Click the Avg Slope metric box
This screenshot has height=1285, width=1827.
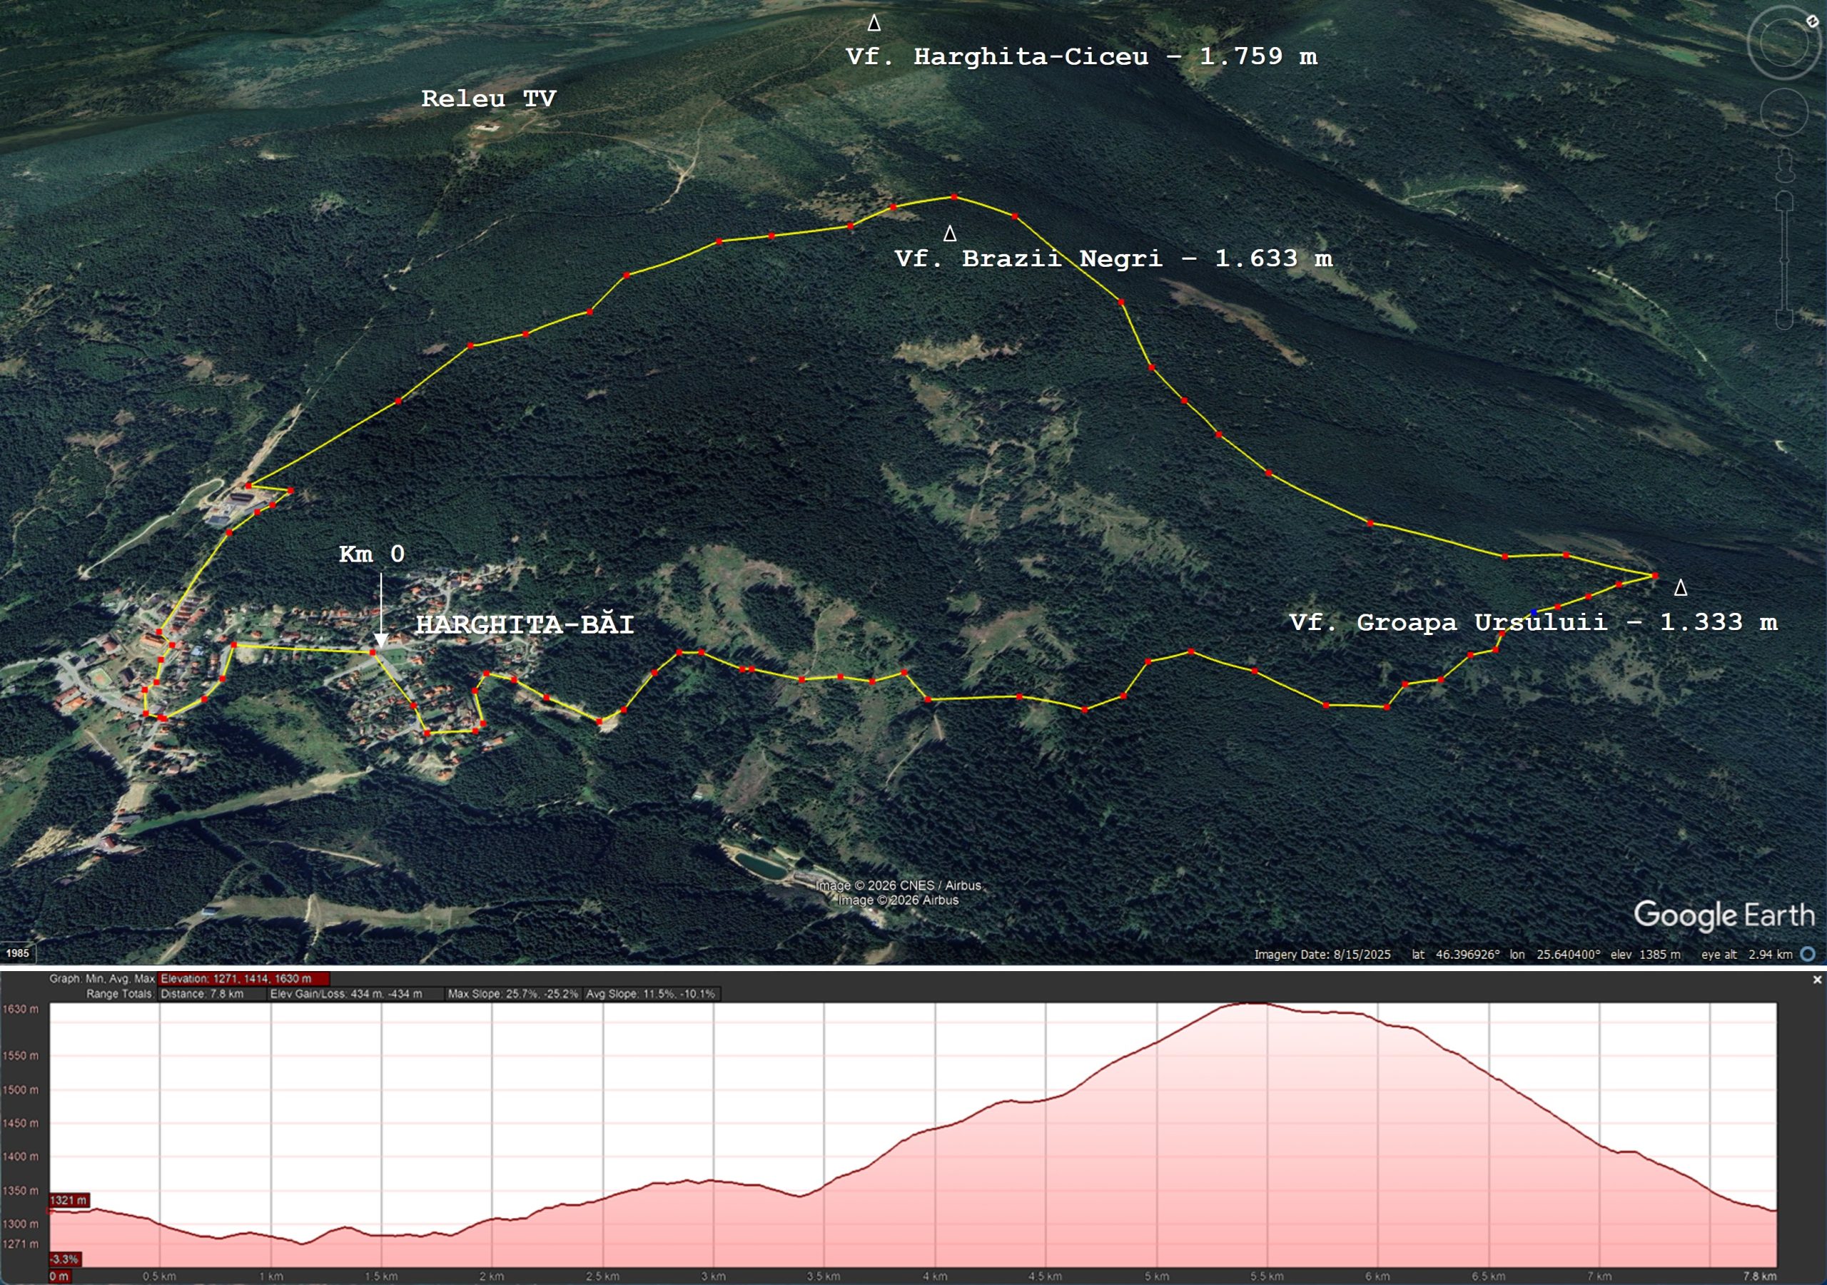(x=650, y=994)
